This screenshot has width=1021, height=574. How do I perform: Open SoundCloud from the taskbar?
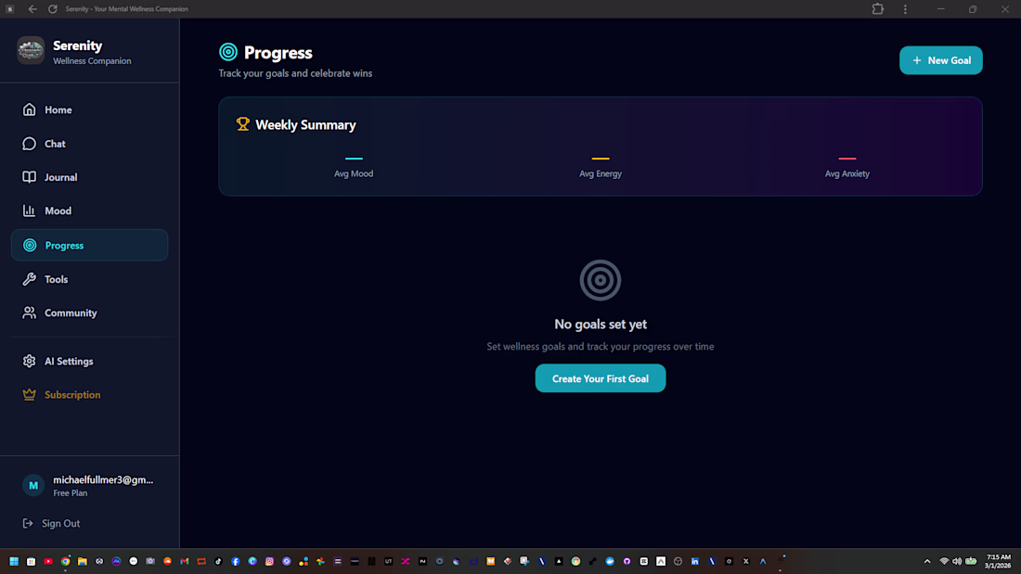click(x=167, y=561)
